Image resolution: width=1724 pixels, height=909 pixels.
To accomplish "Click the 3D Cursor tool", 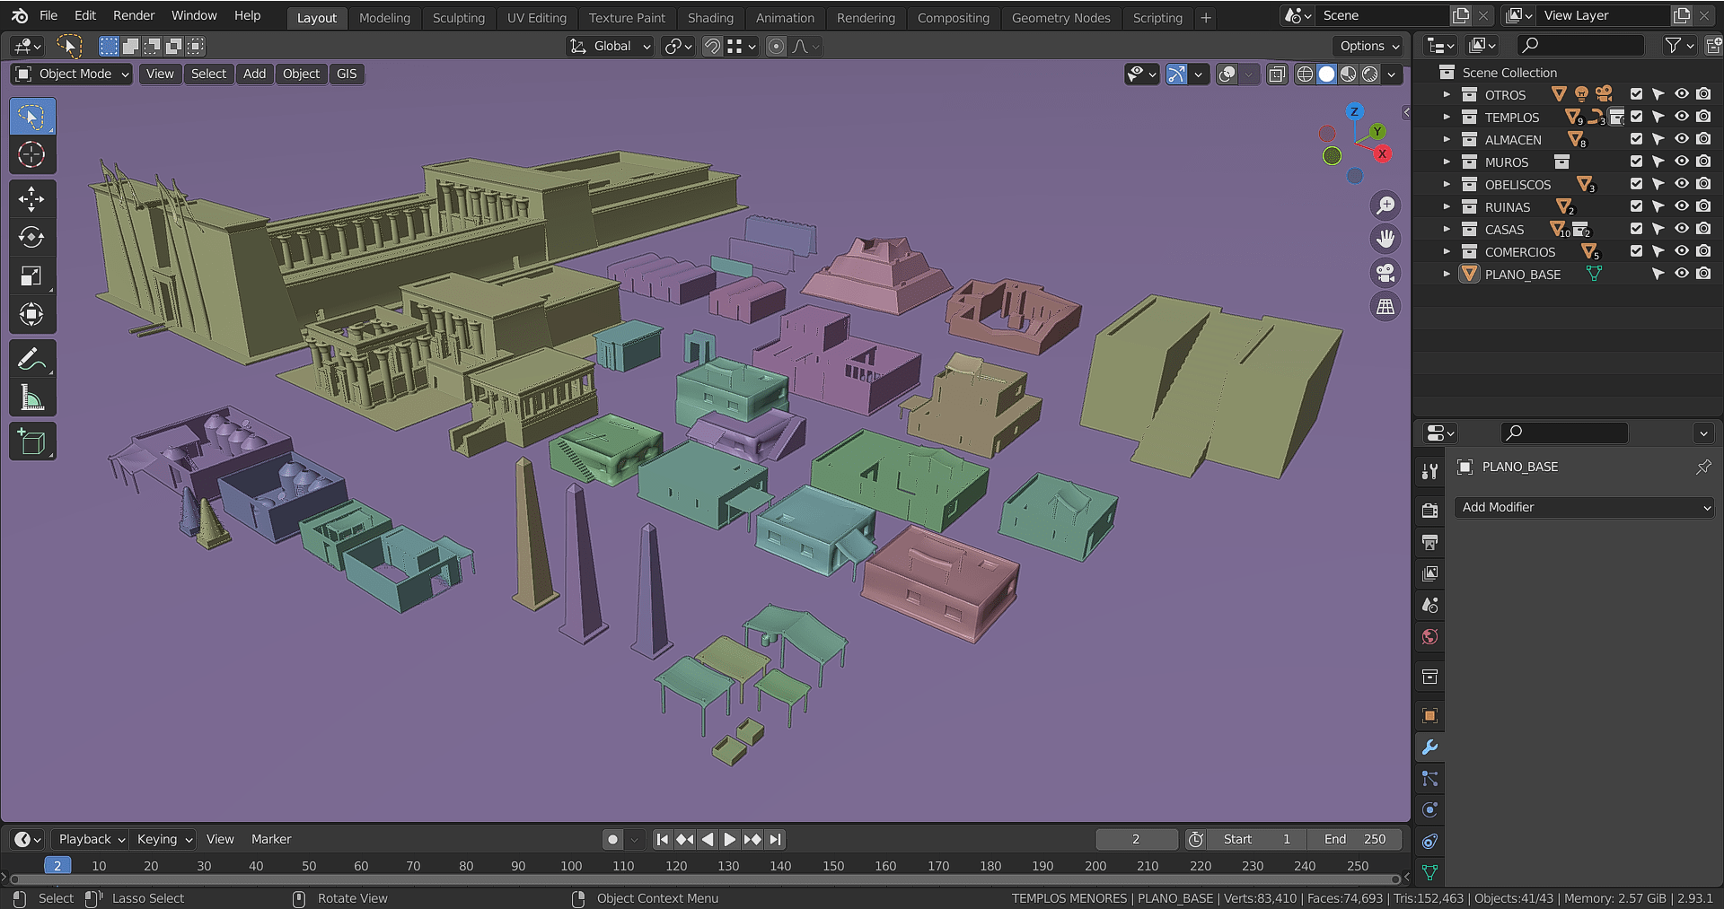I will 31,154.
